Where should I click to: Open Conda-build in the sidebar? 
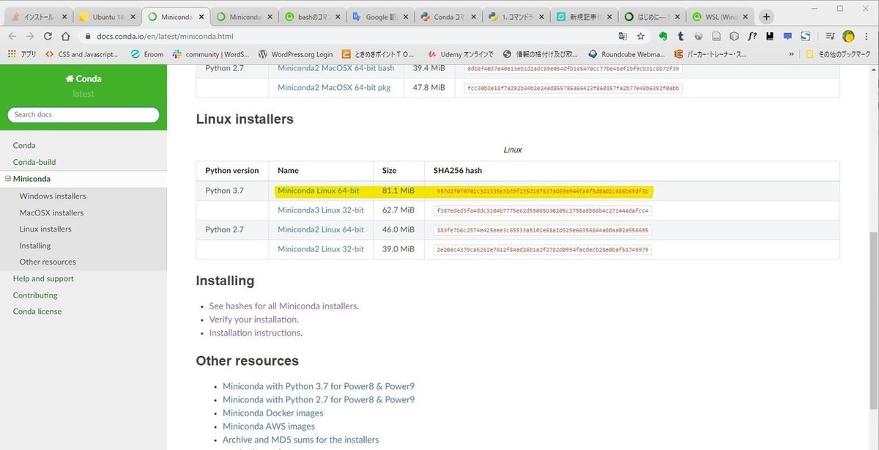34,162
